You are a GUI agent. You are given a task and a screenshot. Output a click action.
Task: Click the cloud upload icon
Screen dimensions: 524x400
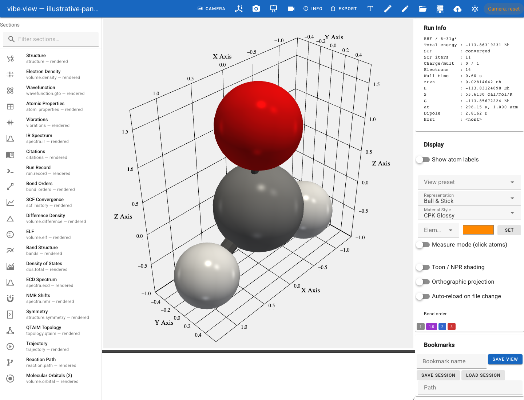(x=457, y=9)
